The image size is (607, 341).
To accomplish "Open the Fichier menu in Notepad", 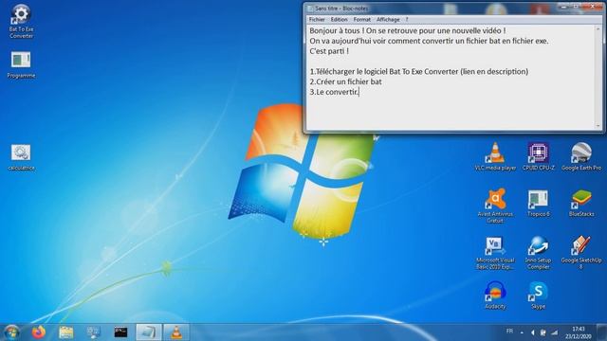I will (x=317, y=19).
